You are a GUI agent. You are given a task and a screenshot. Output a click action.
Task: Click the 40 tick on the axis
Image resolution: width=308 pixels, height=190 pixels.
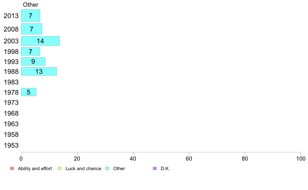133,159
